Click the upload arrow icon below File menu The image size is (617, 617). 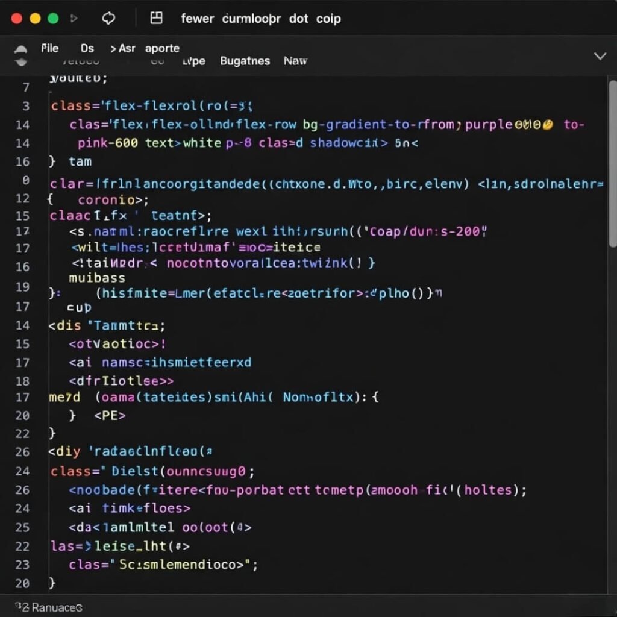click(x=21, y=48)
